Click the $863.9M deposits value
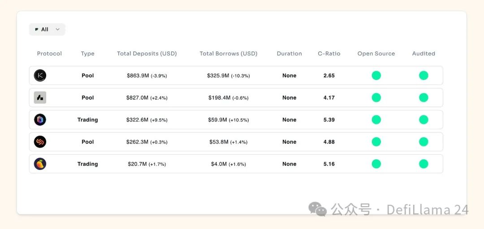This screenshot has height=229, width=484. (138, 76)
